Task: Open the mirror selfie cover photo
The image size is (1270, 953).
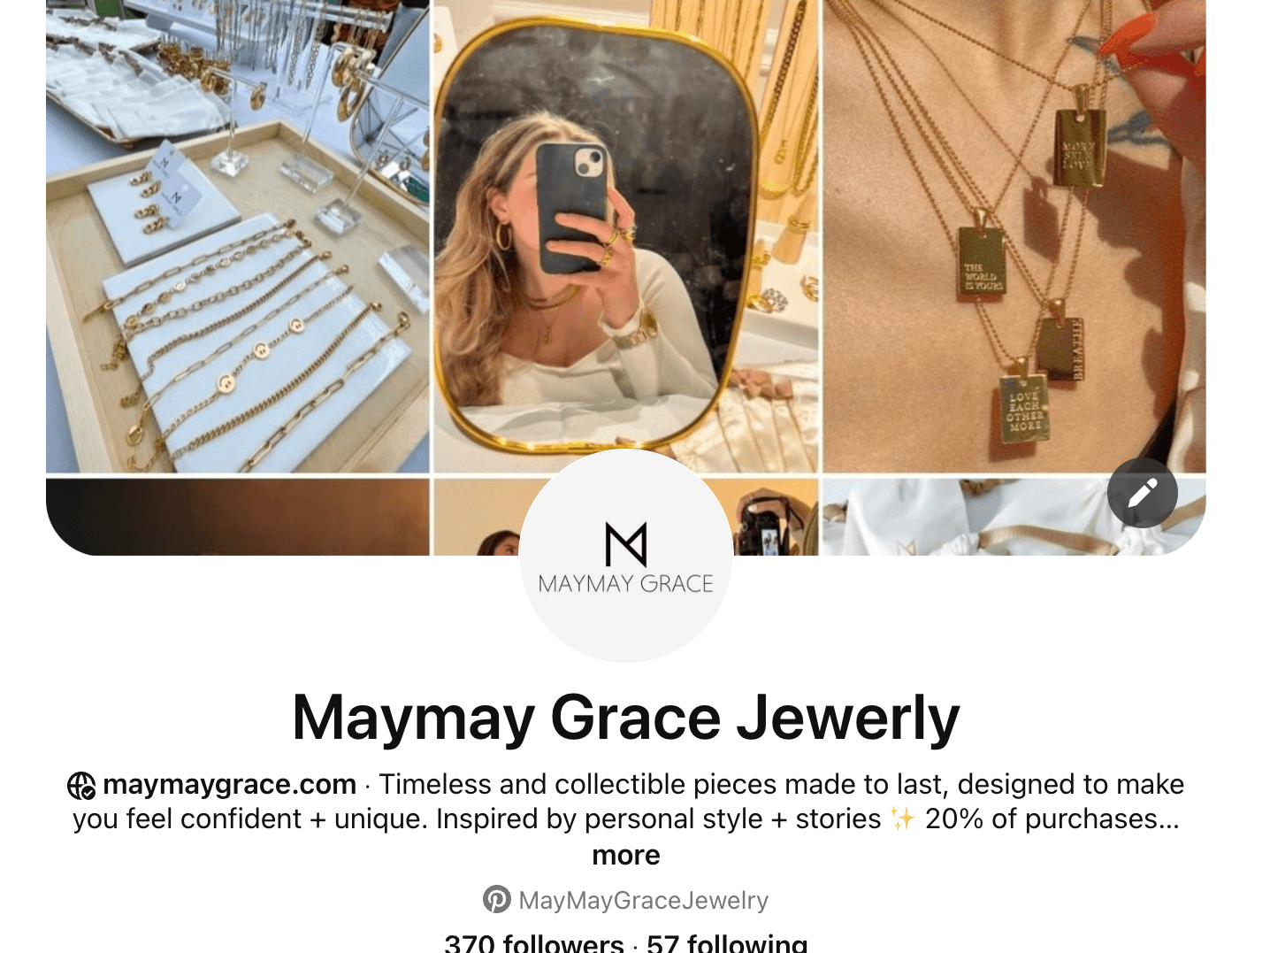Action: pos(626,236)
